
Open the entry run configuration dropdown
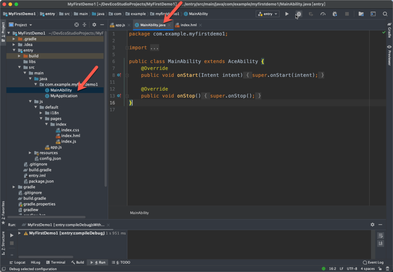(267, 14)
